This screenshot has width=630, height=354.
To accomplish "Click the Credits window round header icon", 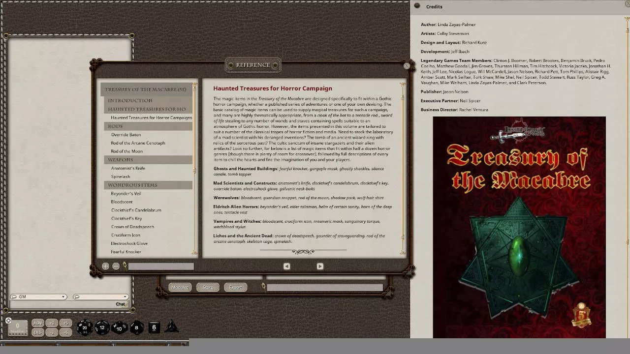I will point(417,6).
